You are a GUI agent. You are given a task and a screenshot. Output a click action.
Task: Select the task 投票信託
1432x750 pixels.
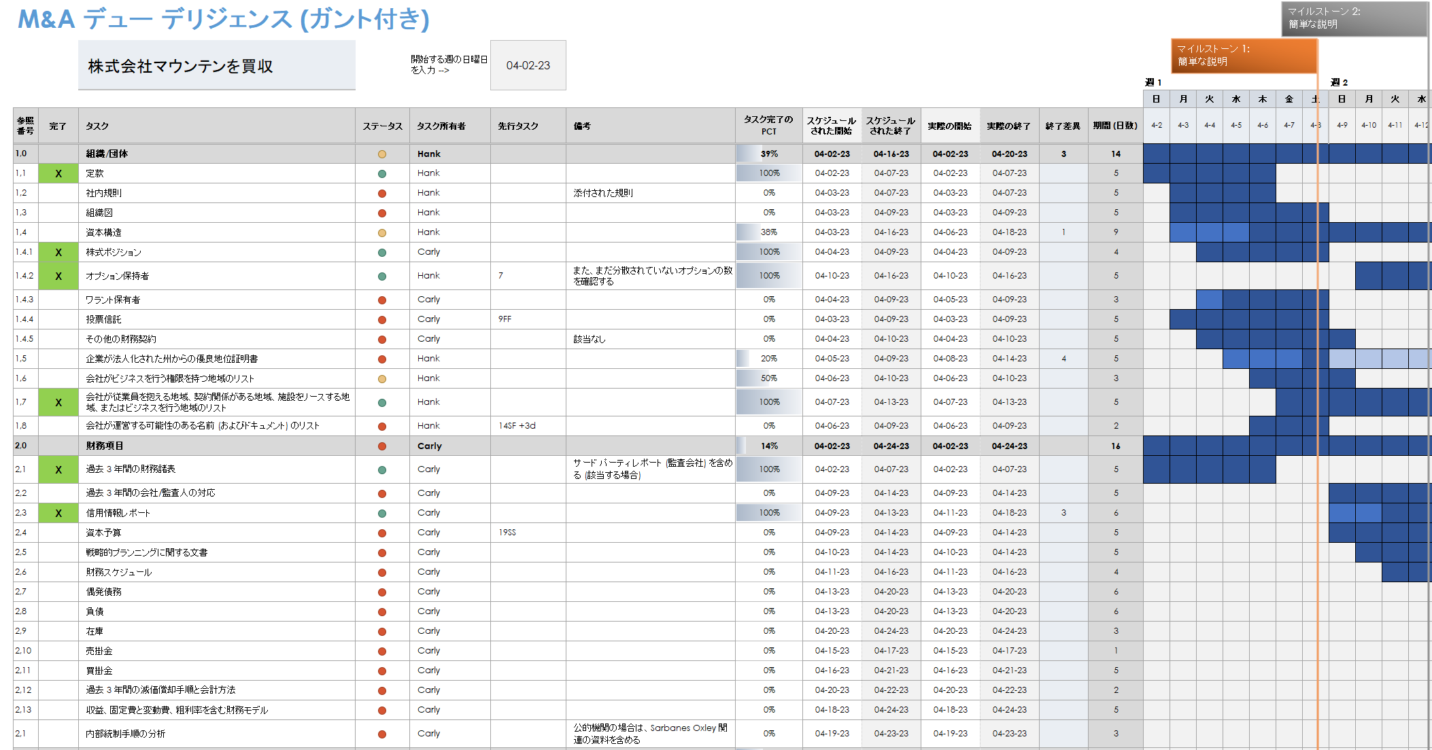(x=103, y=319)
